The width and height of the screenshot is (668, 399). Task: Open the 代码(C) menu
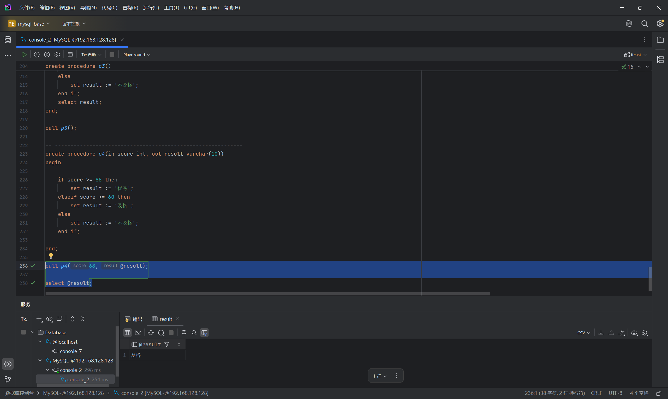(x=109, y=8)
